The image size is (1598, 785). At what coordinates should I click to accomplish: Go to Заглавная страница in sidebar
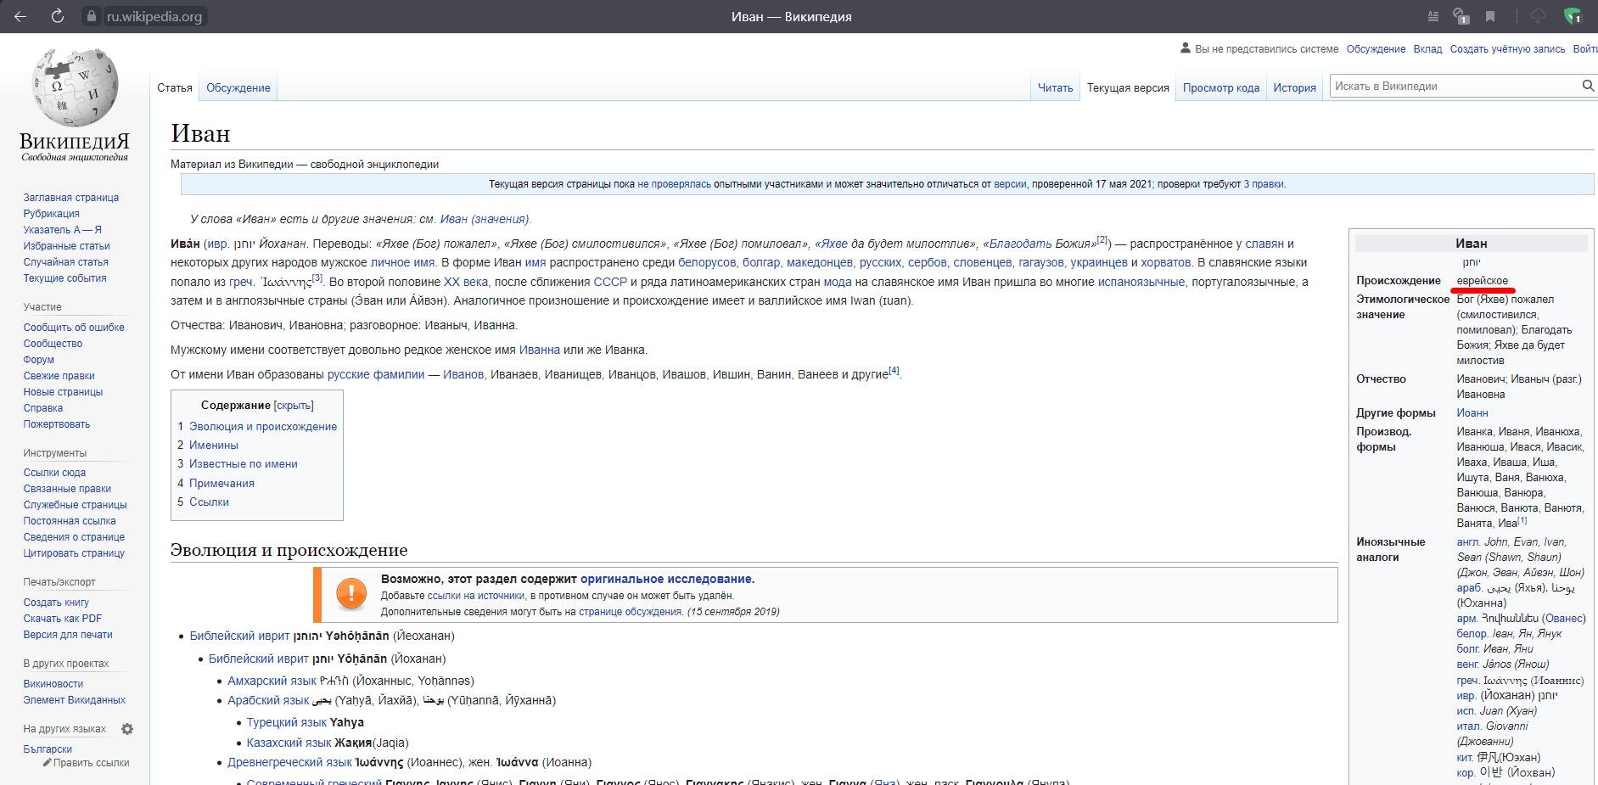71,198
